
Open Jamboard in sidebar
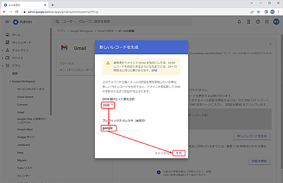click(x=23, y=145)
